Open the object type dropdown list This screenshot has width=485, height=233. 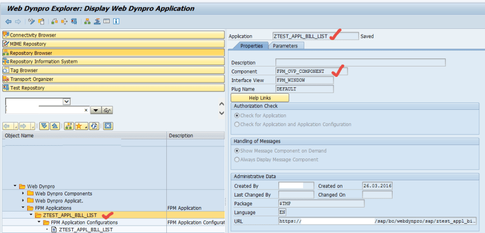[66, 101]
